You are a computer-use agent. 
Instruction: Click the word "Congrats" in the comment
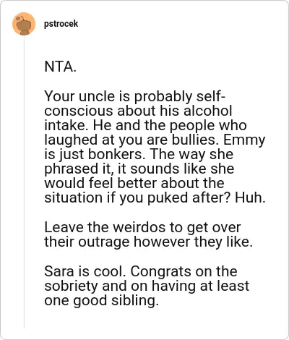tap(160, 272)
